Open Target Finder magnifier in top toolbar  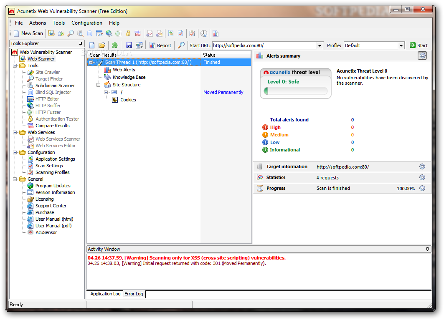pyautogui.click(x=71, y=33)
